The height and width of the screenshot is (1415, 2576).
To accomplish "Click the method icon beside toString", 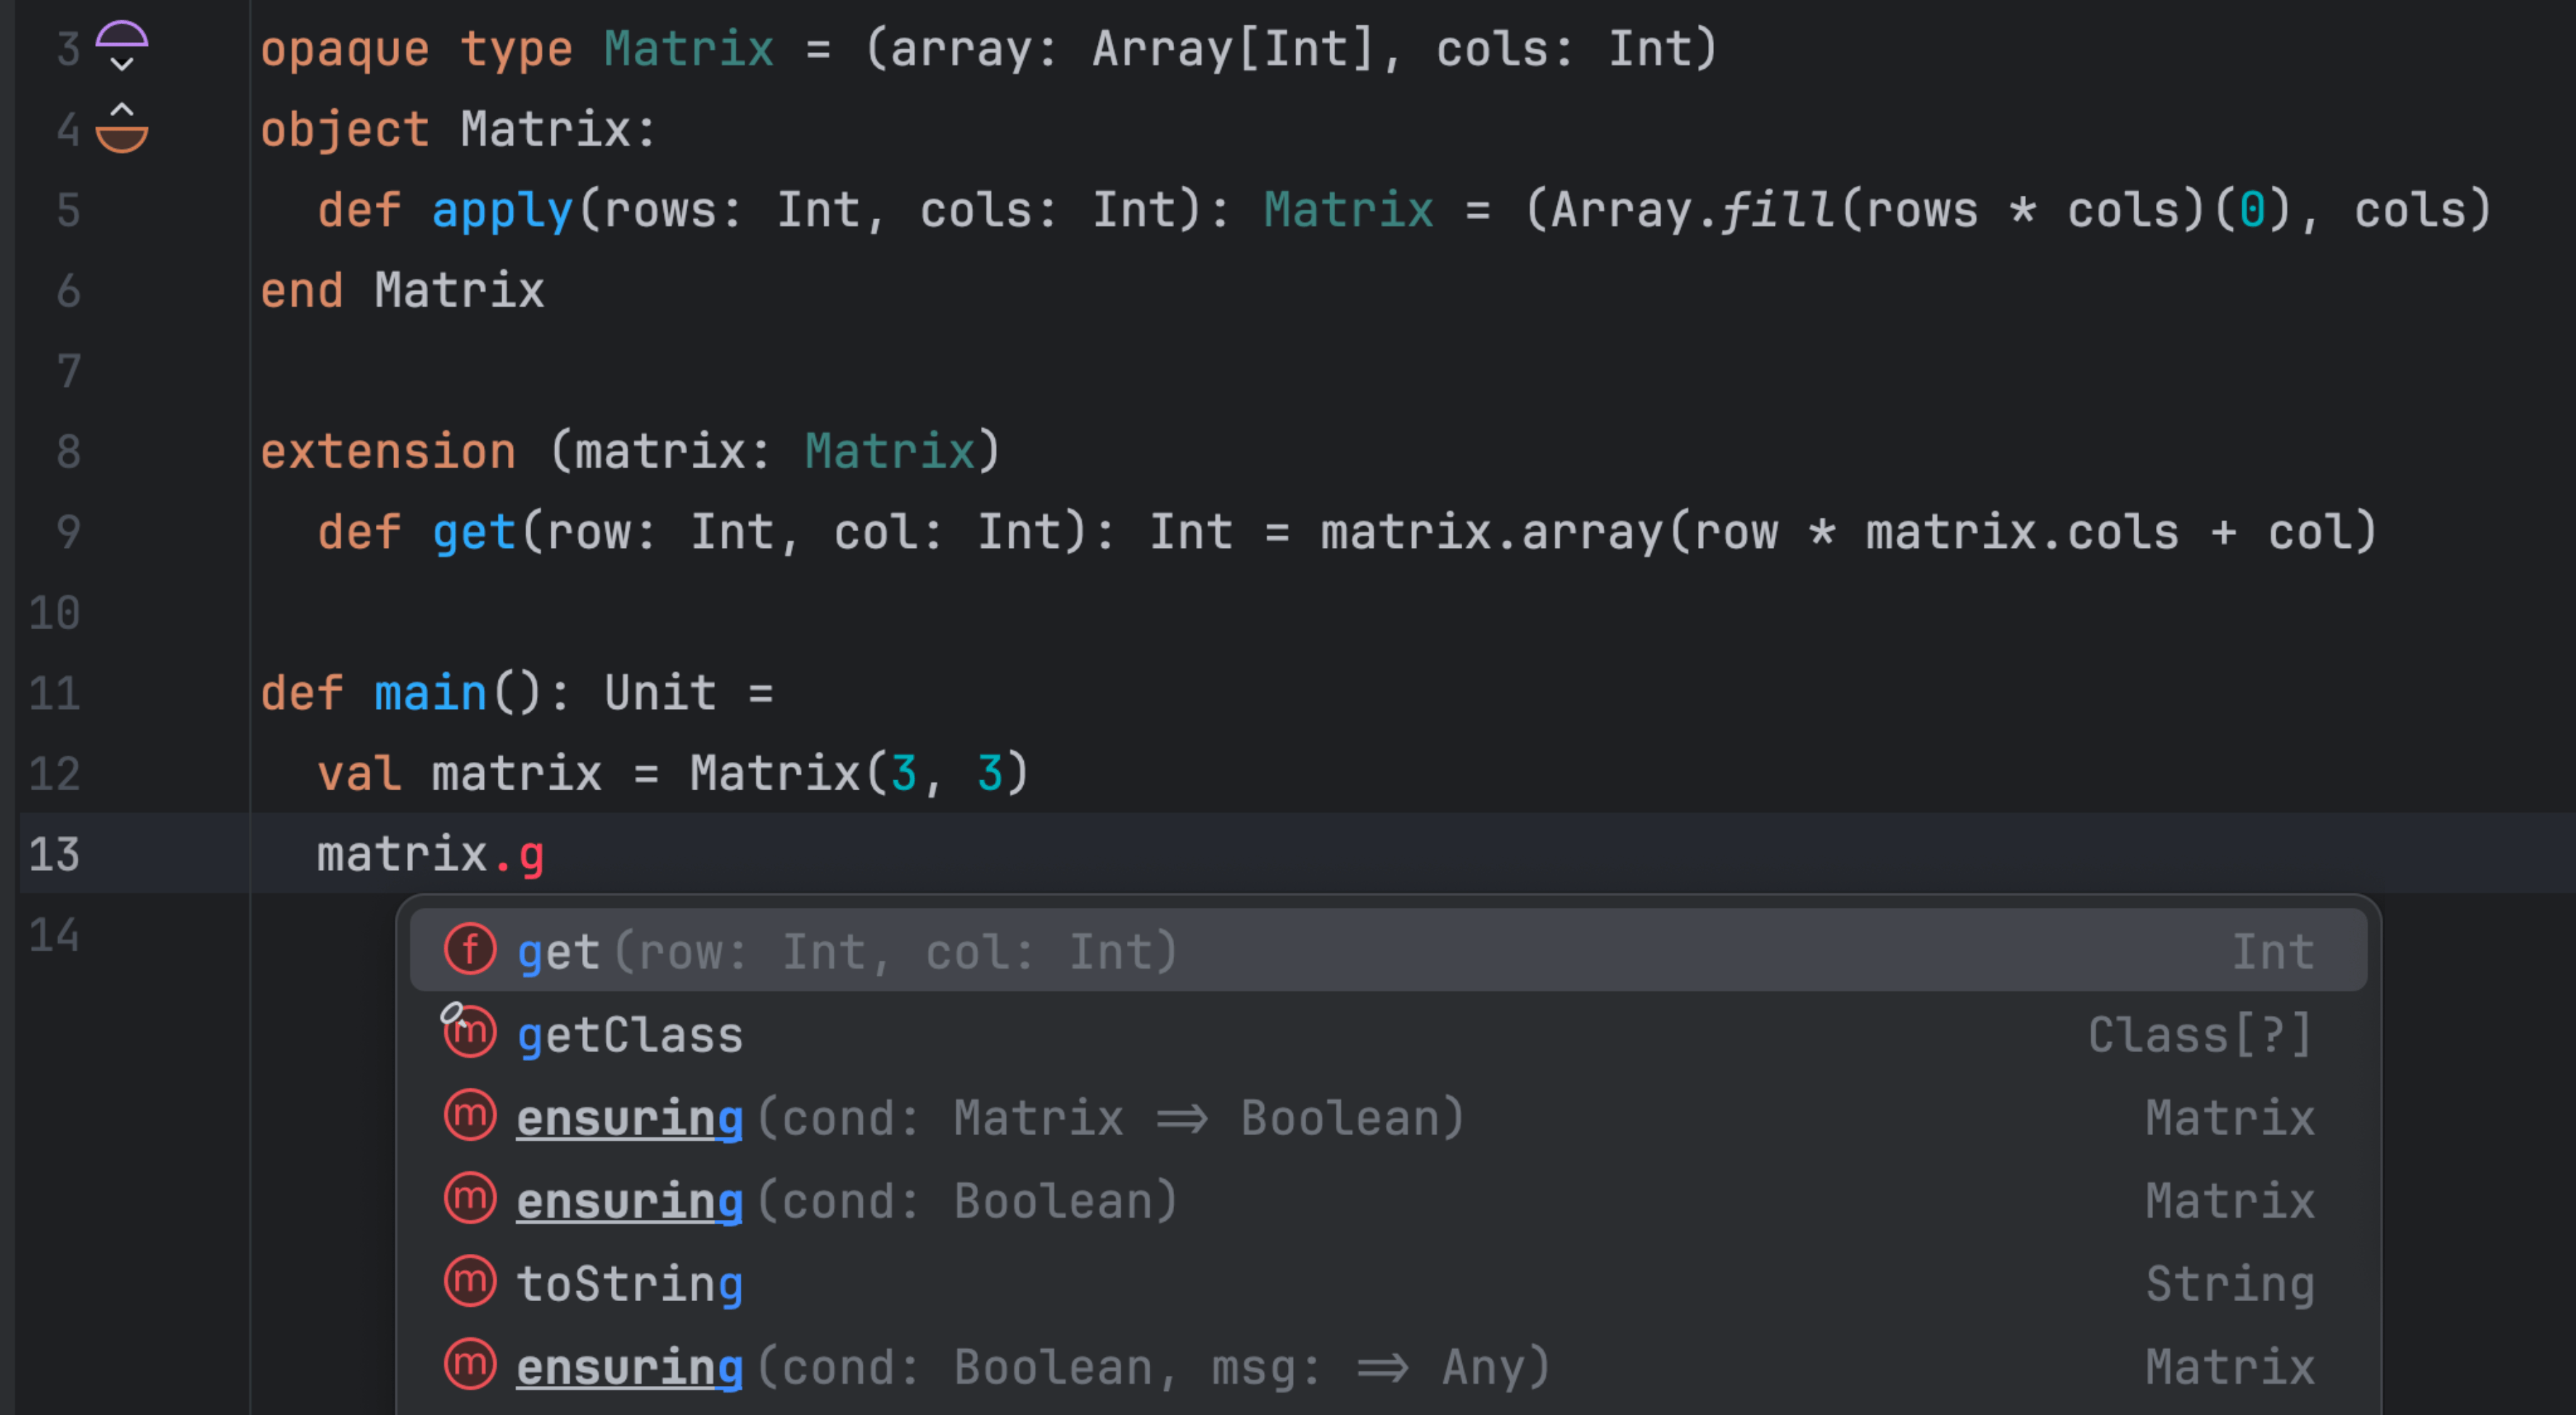I will (470, 1282).
